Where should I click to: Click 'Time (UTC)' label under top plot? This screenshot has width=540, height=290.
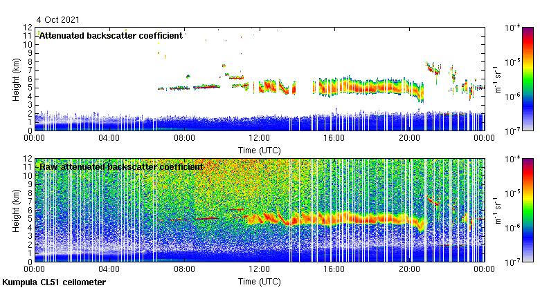coord(259,149)
